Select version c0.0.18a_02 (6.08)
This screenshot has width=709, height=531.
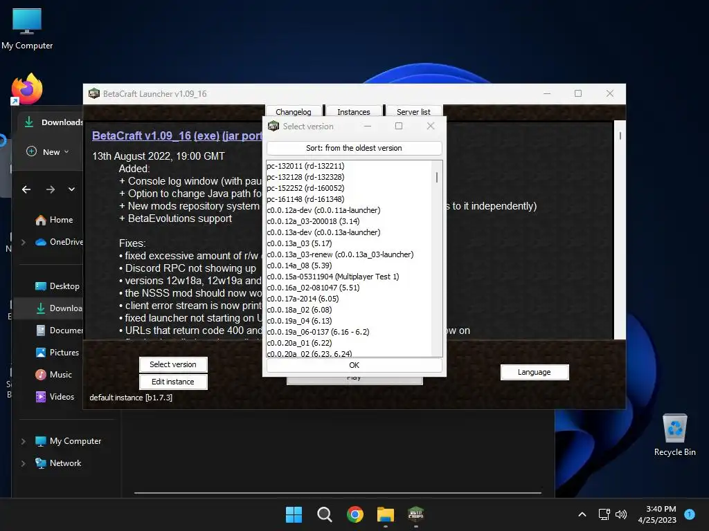[349, 310]
